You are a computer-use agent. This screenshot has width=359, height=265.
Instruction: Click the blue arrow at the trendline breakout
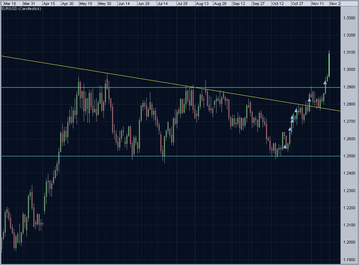(x=309, y=100)
